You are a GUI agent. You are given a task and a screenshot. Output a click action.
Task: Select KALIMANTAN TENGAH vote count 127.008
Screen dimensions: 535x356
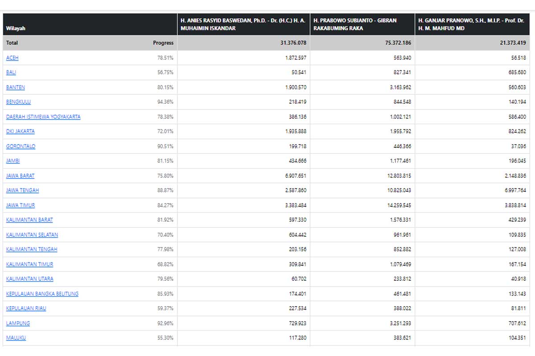(518, 249)
